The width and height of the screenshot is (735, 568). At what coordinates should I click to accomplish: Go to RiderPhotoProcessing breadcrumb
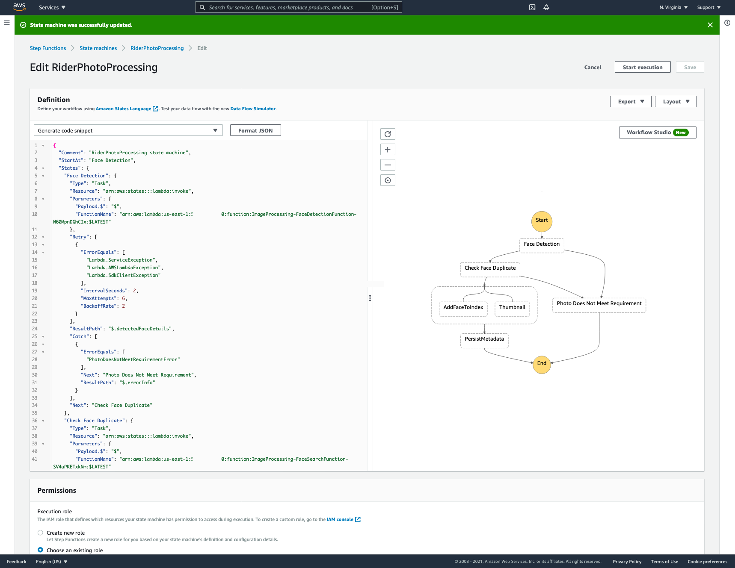click(x=157, y=48)
